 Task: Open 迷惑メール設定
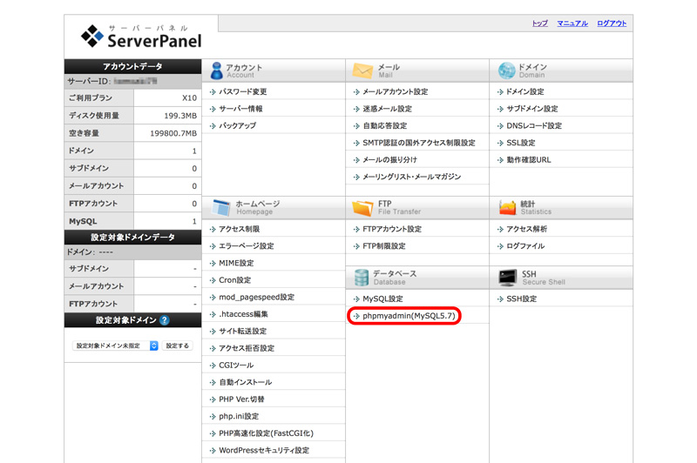pos(387,109)
